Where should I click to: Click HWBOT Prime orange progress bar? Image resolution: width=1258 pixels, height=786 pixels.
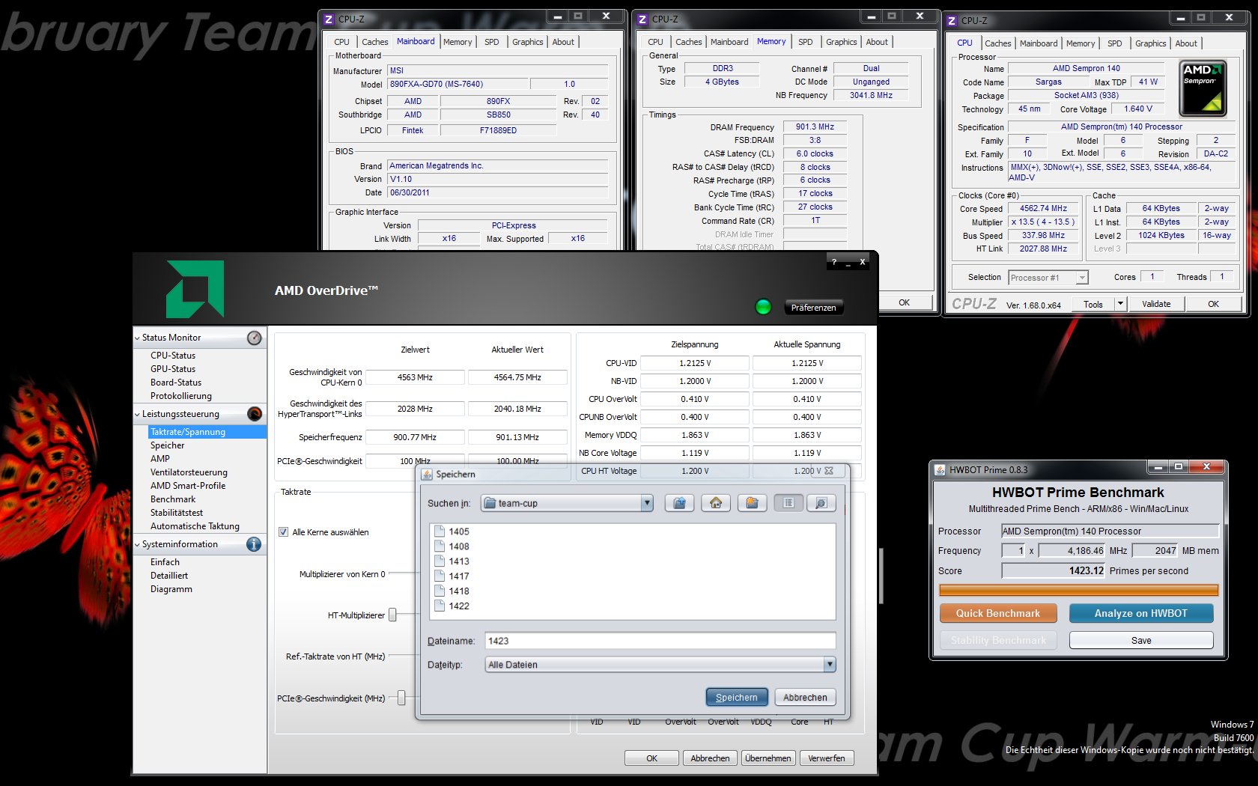coord(1078,591)
